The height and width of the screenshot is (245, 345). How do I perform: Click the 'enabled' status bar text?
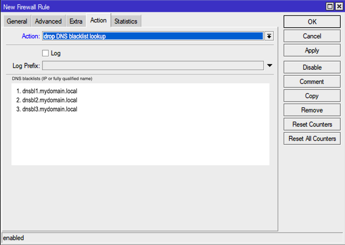click(14, 238)
